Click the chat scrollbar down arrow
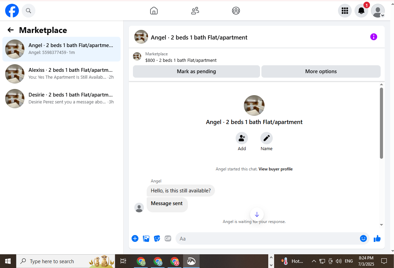The width and height of the screenshot is (394, 268). (x=381, y=225)
